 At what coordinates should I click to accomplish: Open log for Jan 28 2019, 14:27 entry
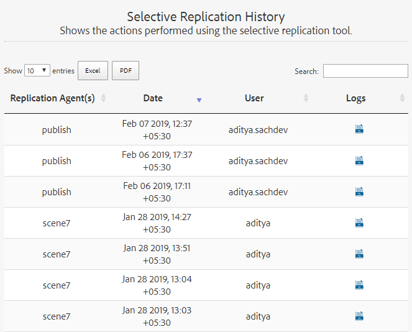(359, 223)
